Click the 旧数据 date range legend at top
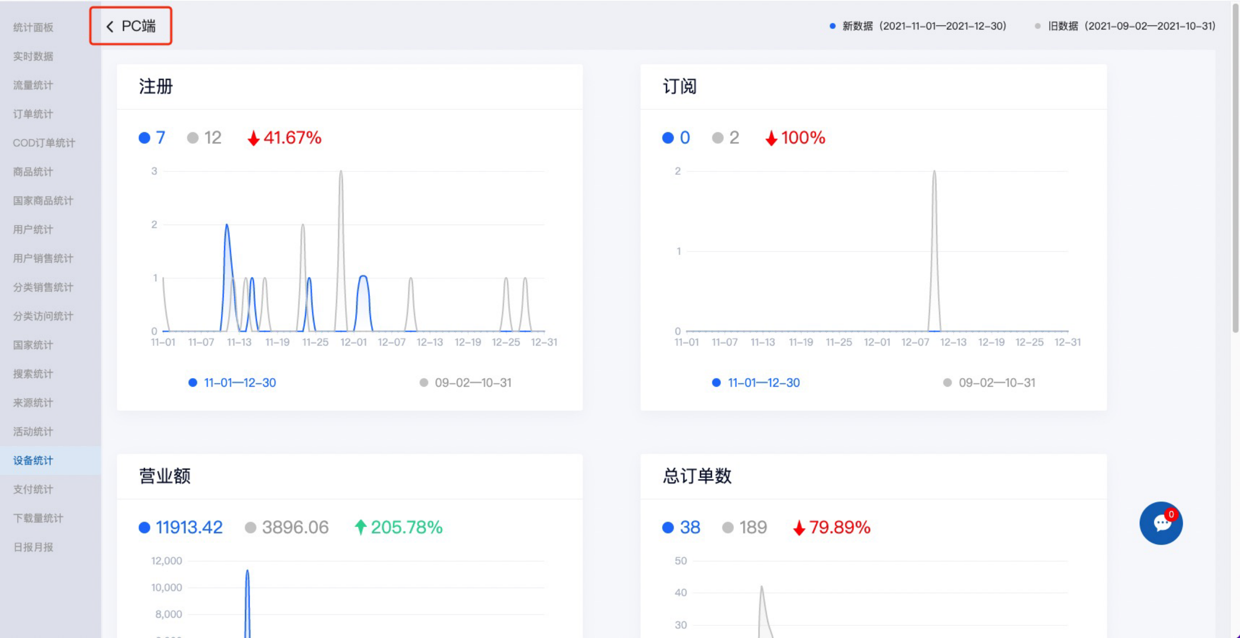 pyautogui.click(x=1125, y=26)
